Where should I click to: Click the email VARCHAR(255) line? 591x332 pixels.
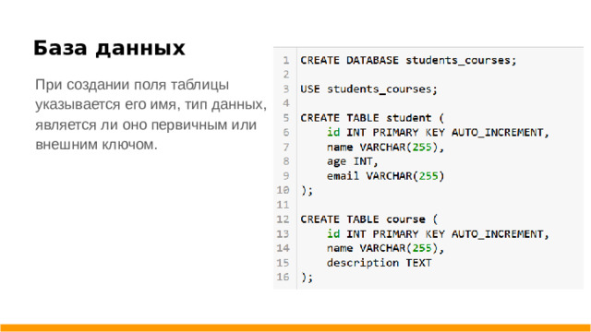coord(386,176)
